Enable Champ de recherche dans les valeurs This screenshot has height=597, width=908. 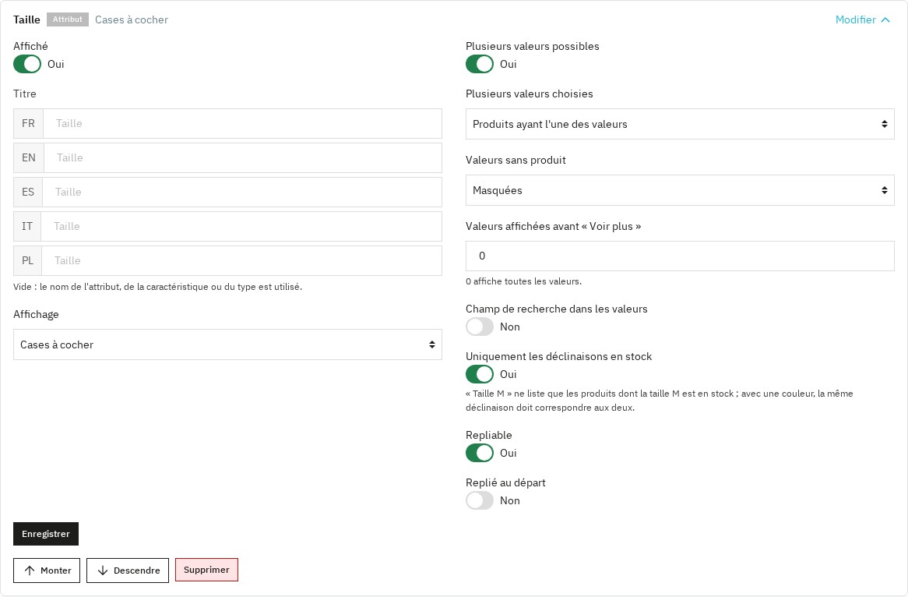click(480, 327)
